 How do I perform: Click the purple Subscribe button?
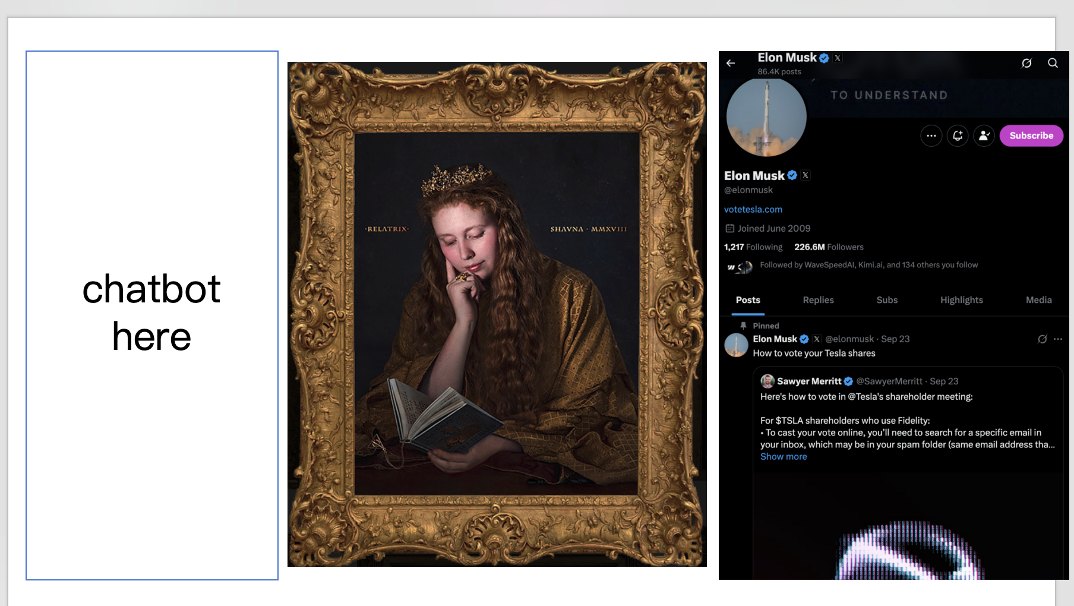[1031, 136]
